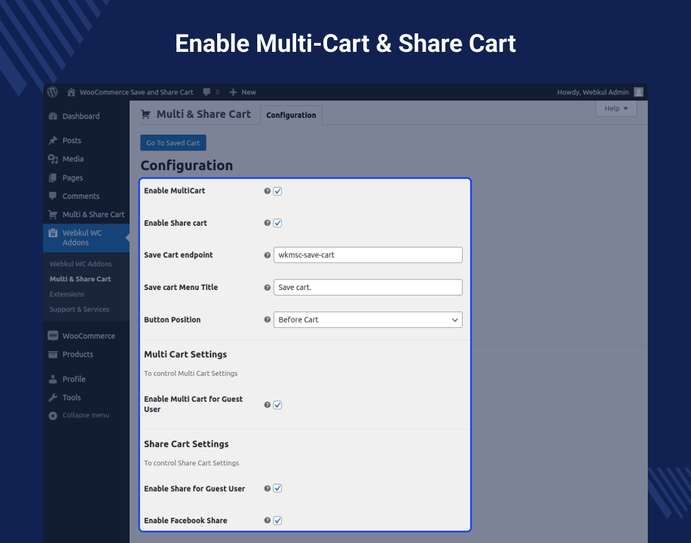This screenshot has height=543, width=691.
Task: Click the cart icon in page heading
Action: [146, 115]
